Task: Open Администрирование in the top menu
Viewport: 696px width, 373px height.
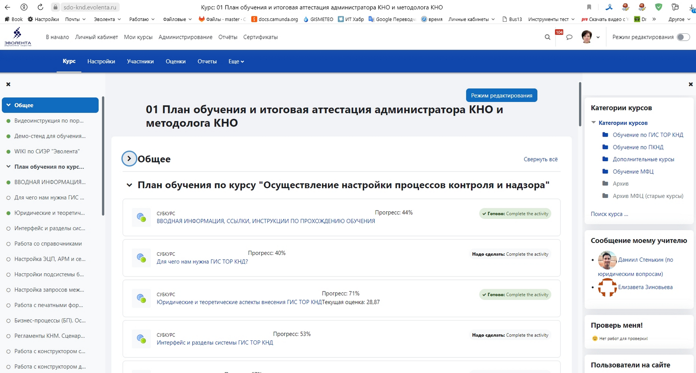Action: pos(185,37)
